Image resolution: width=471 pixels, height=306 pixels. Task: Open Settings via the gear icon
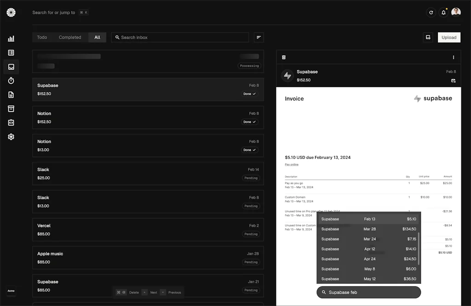coord(11,137)
